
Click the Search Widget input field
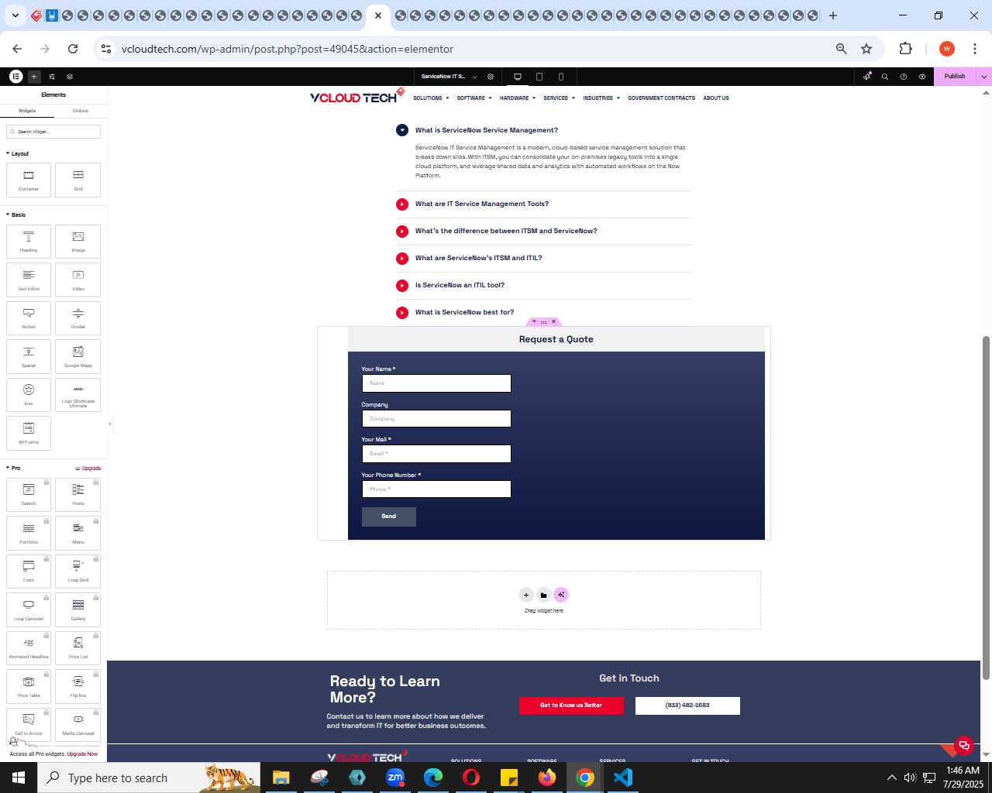(x=53, y=132)
